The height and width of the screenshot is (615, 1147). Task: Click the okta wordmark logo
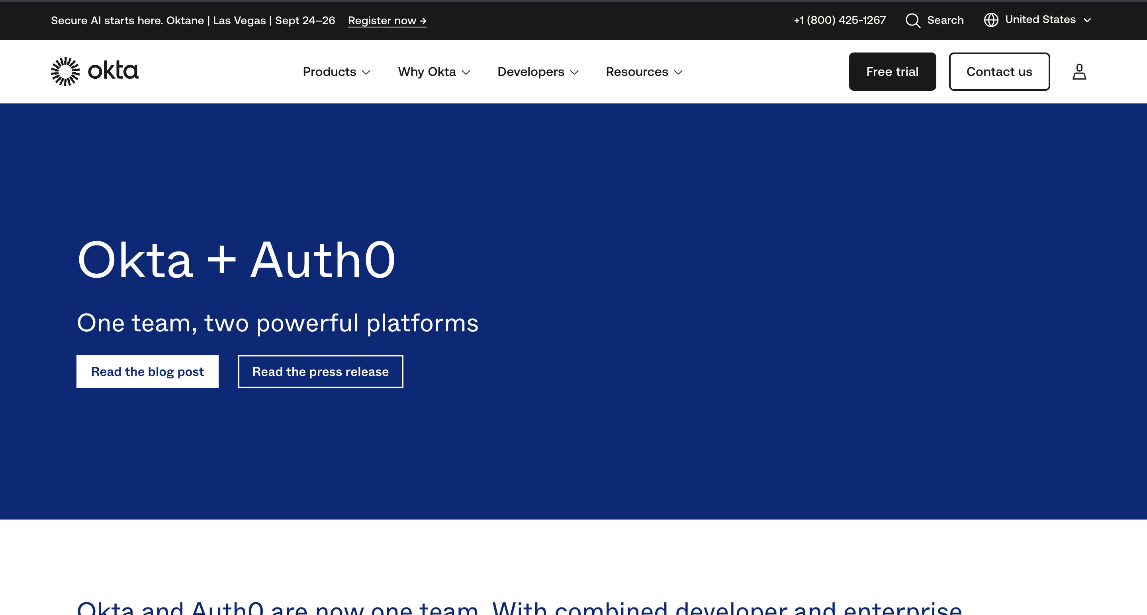113,71
